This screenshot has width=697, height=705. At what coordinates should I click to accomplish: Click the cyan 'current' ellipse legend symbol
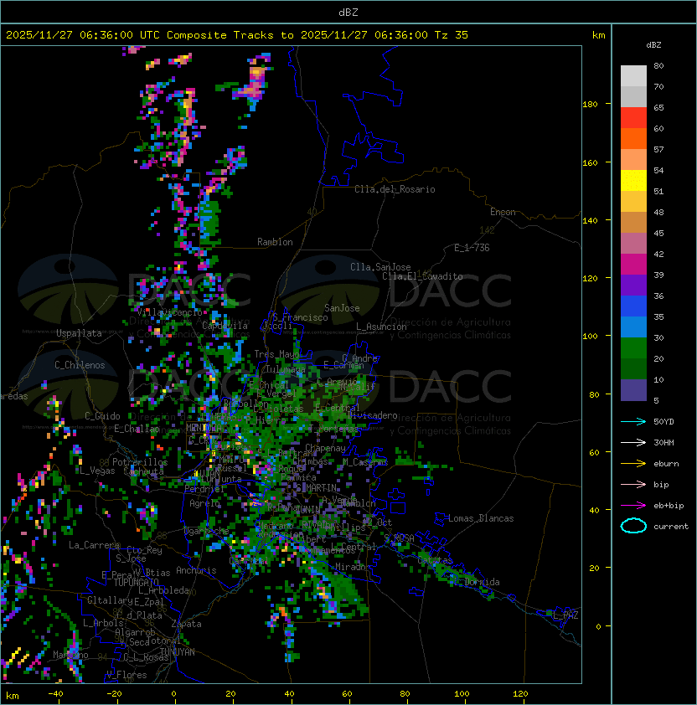click(x=633, y=526)
